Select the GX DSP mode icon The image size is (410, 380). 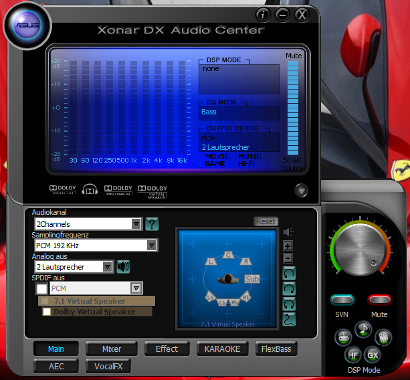coord(373,355)
